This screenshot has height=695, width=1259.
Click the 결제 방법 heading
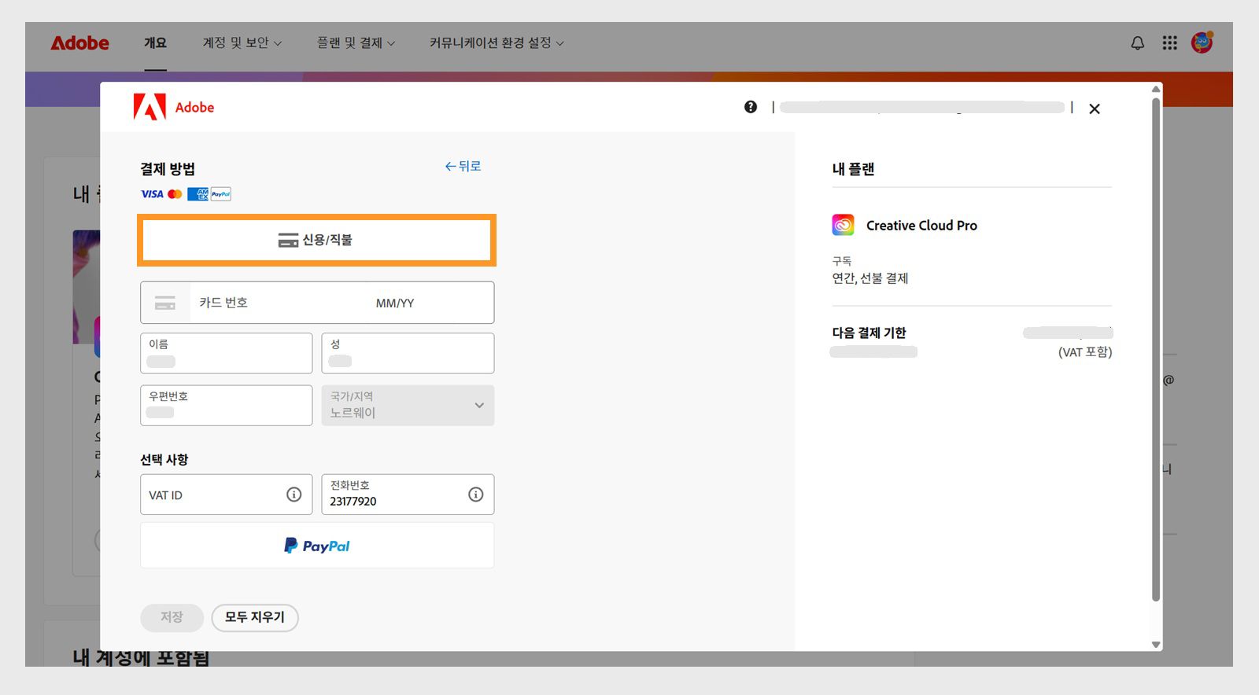pyautogui.click(x=168, y=169)
